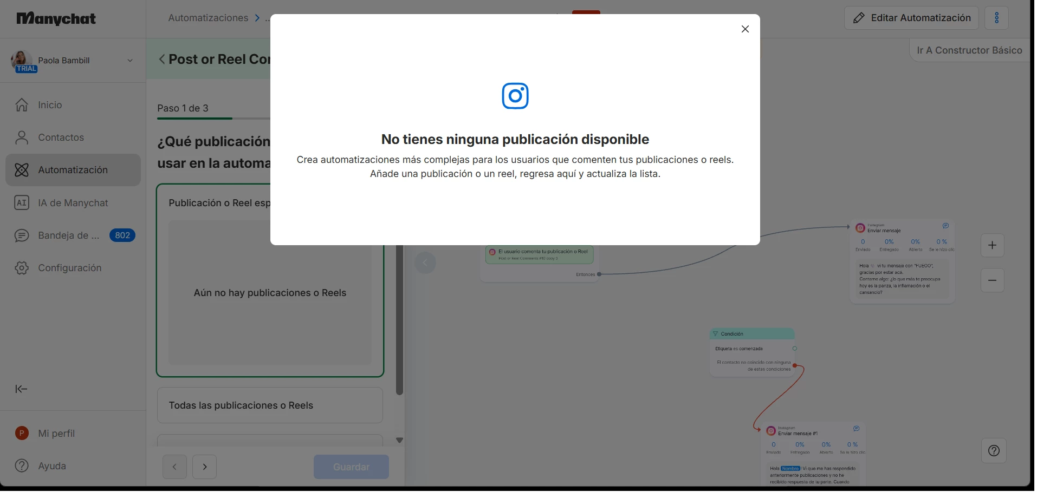Image resolution: width=1037 pixels, height=492 pixels.
Task: Click the Nombre variable tag in message
Action: coord(790,469)
